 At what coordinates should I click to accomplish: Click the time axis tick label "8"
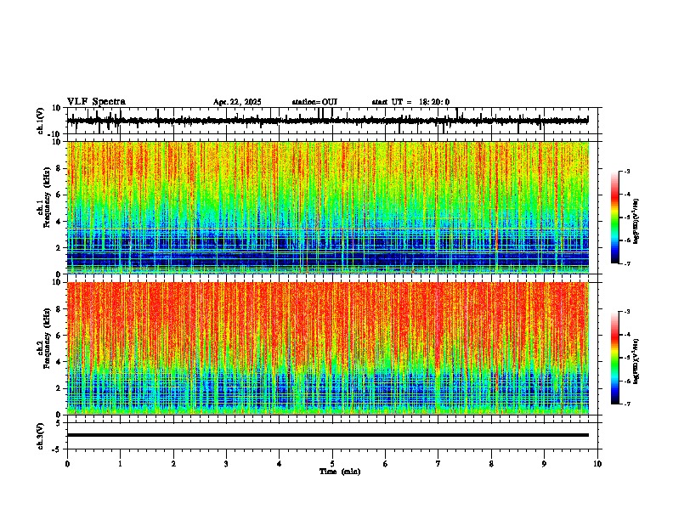click(x=491, y=464)
